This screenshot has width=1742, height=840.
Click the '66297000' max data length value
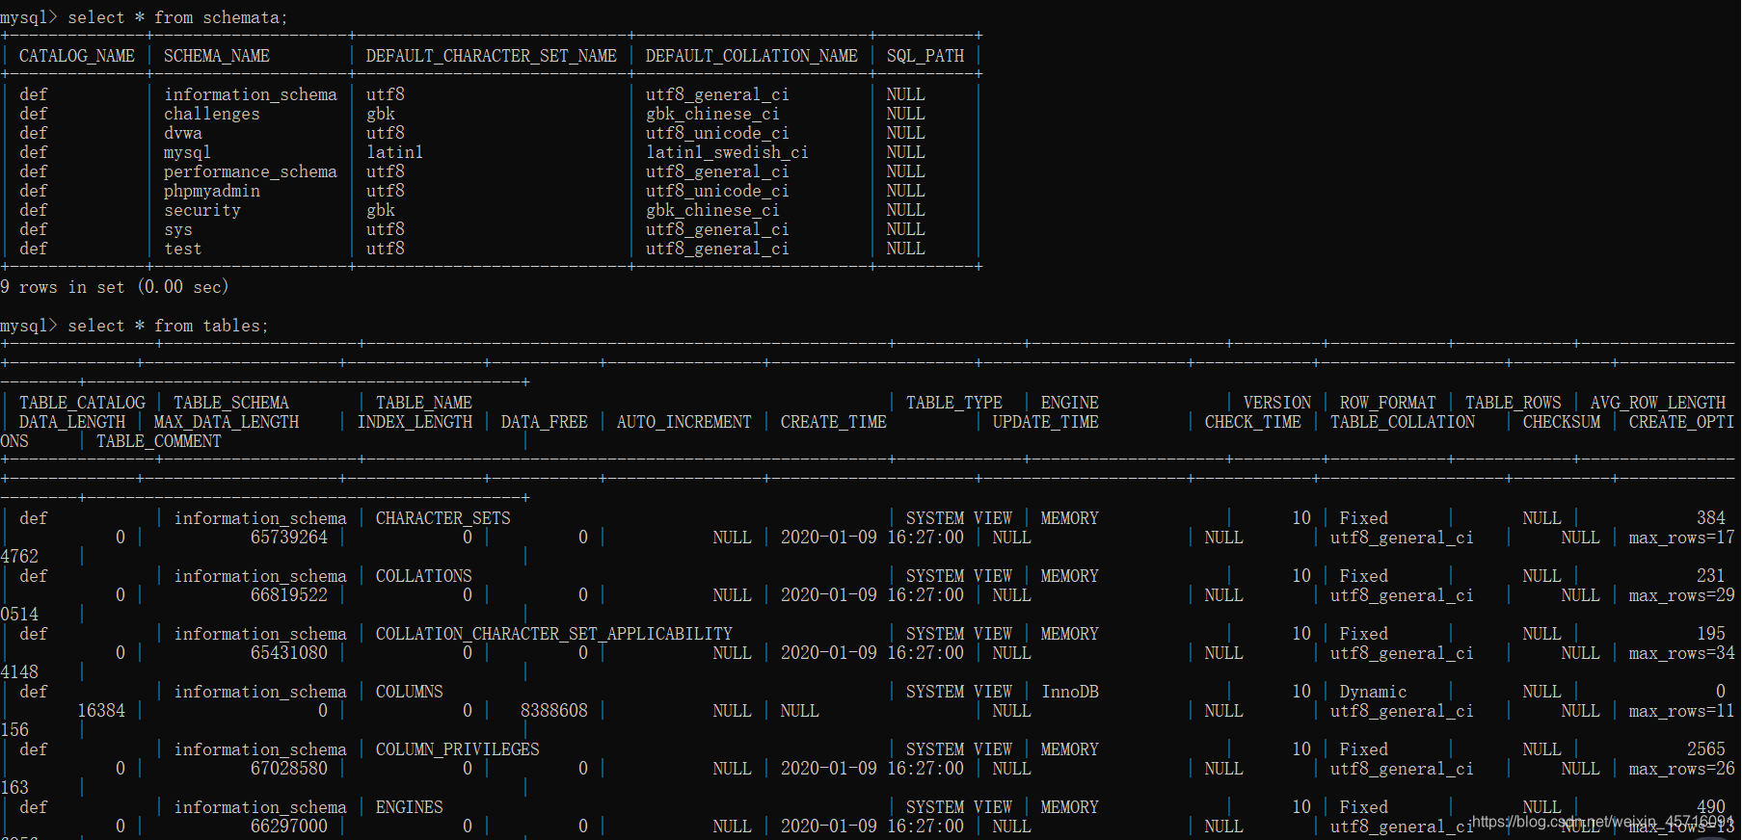point(289,827)
